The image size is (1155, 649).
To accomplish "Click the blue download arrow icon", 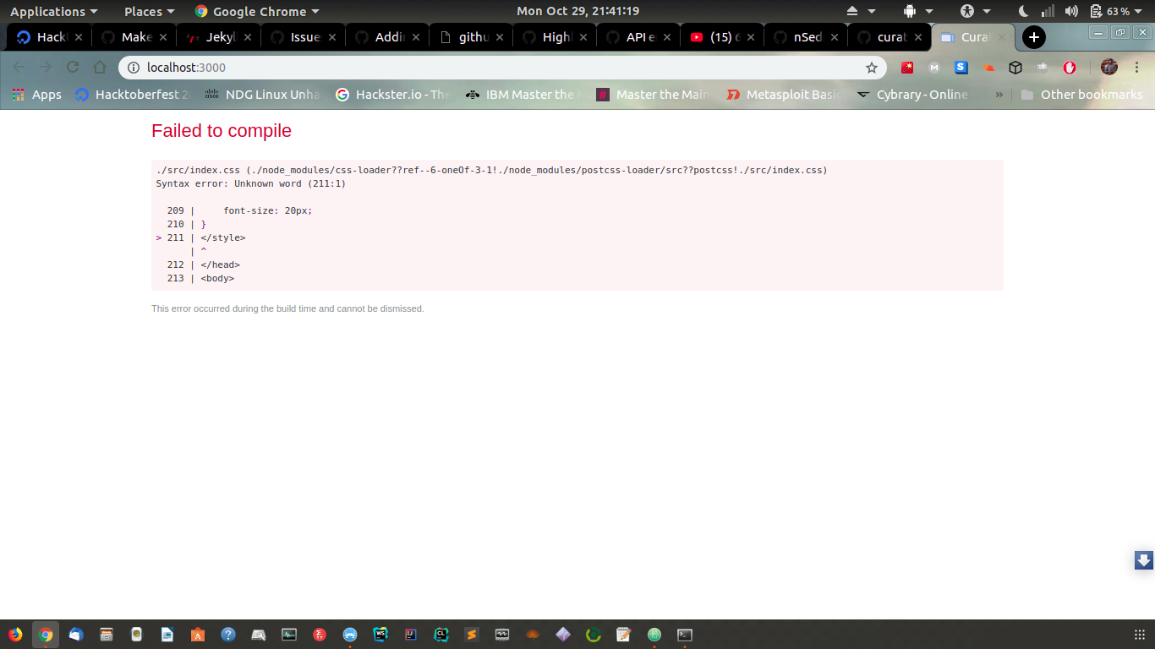I will (x=1144, y=560).
